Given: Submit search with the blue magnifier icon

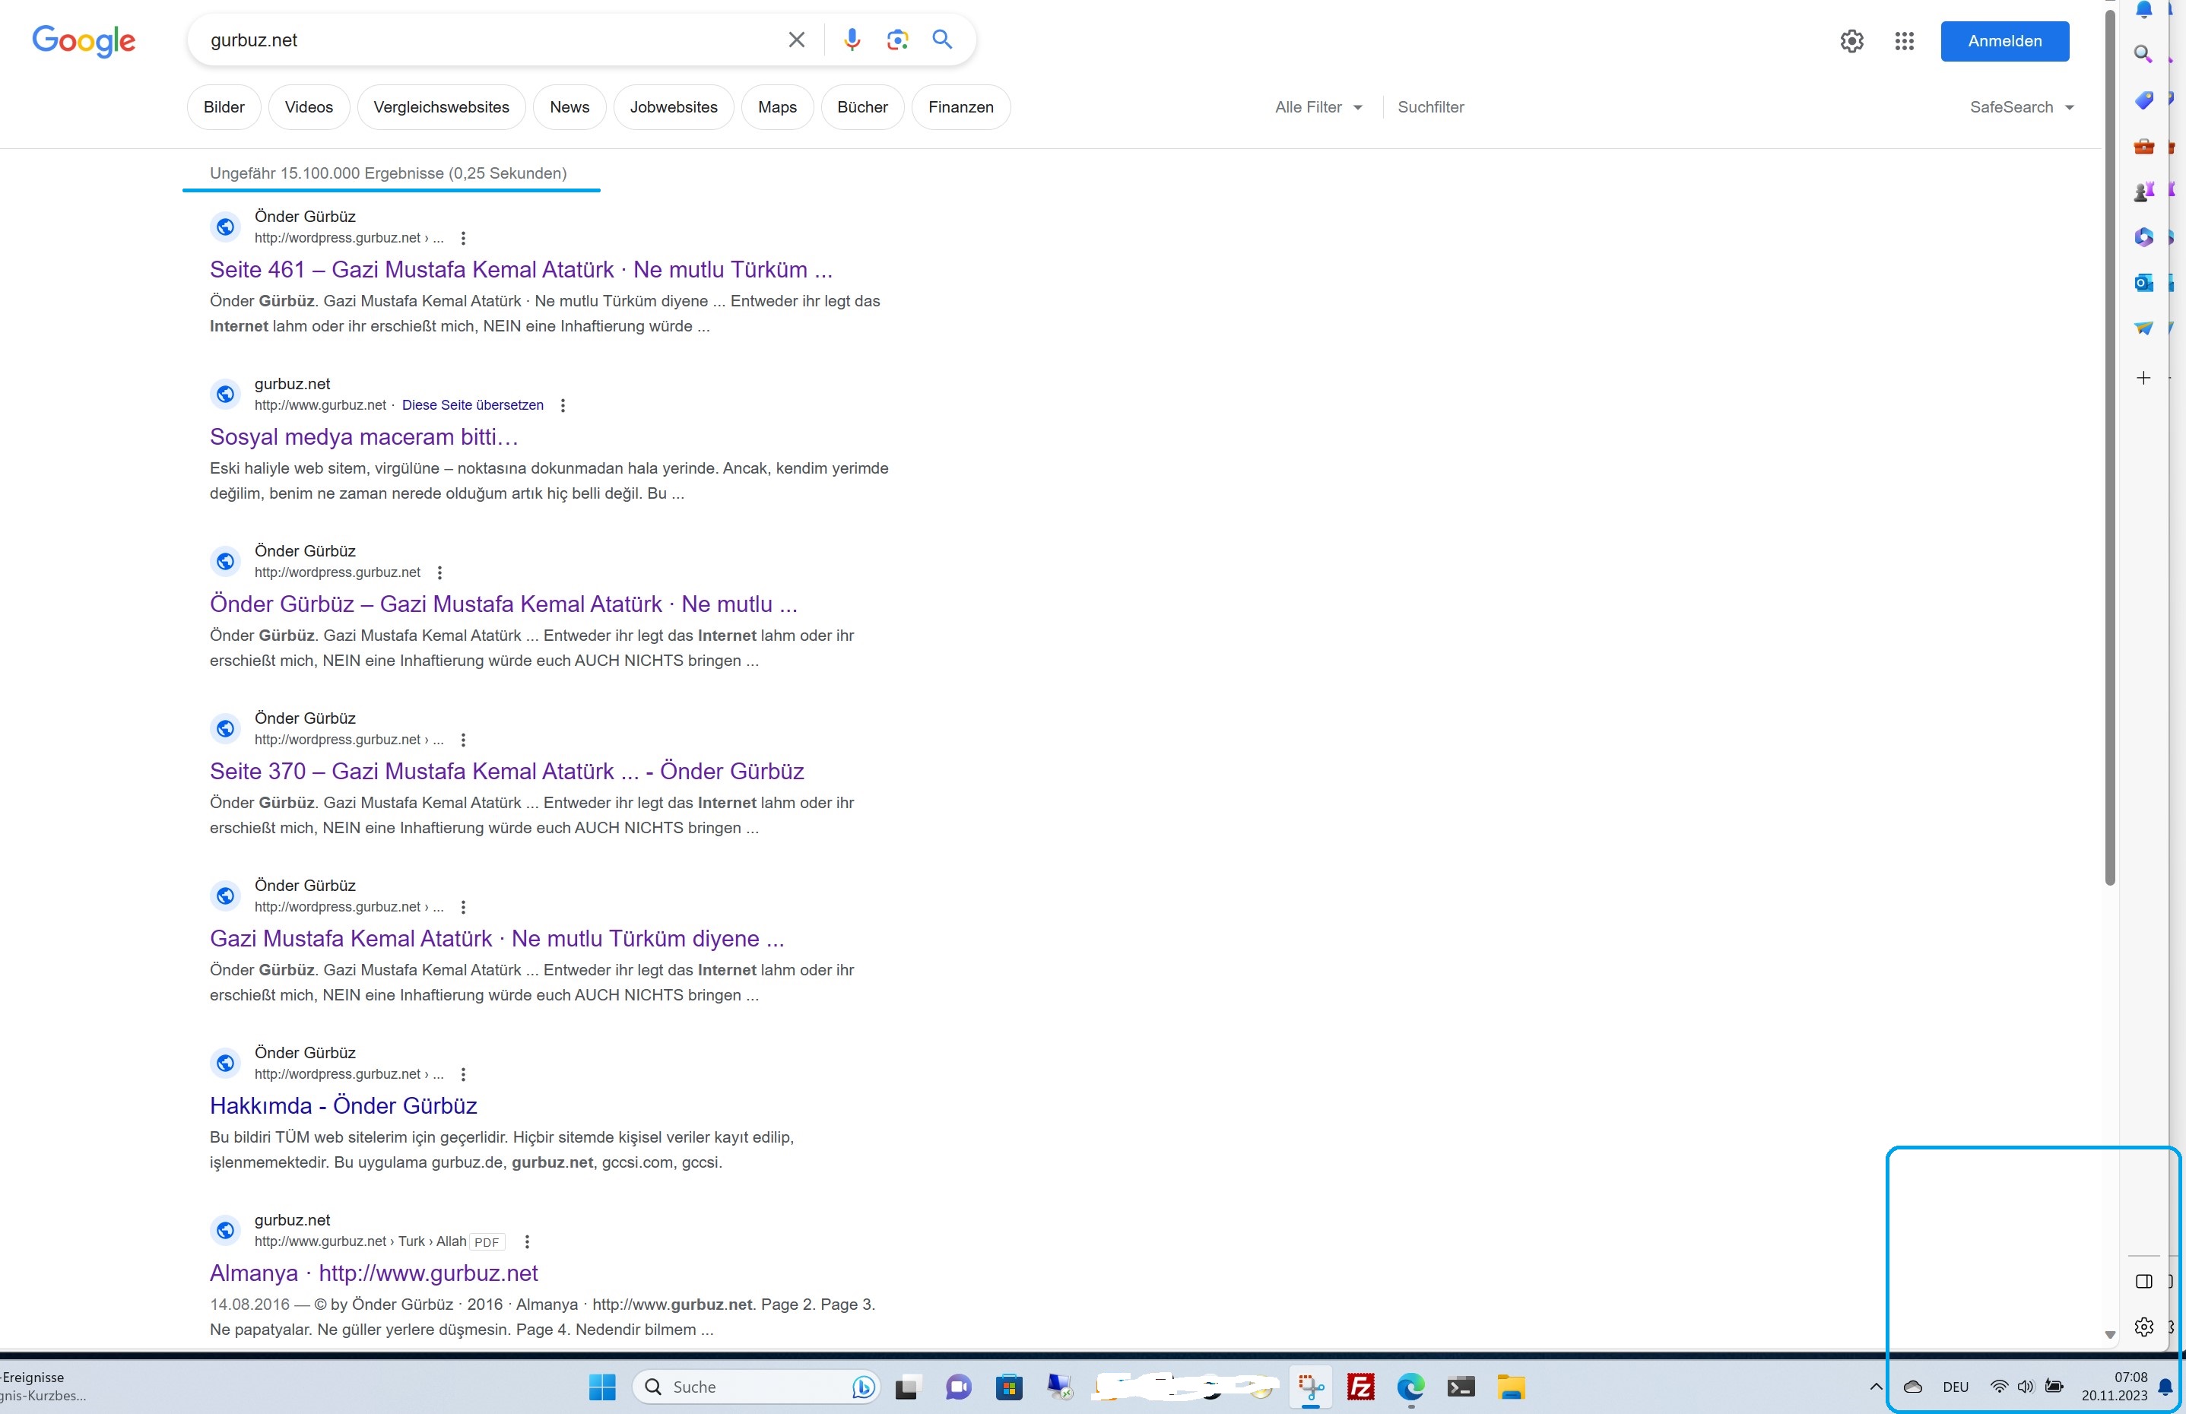Looking at the screenshot, I should (x=942, y=40).
